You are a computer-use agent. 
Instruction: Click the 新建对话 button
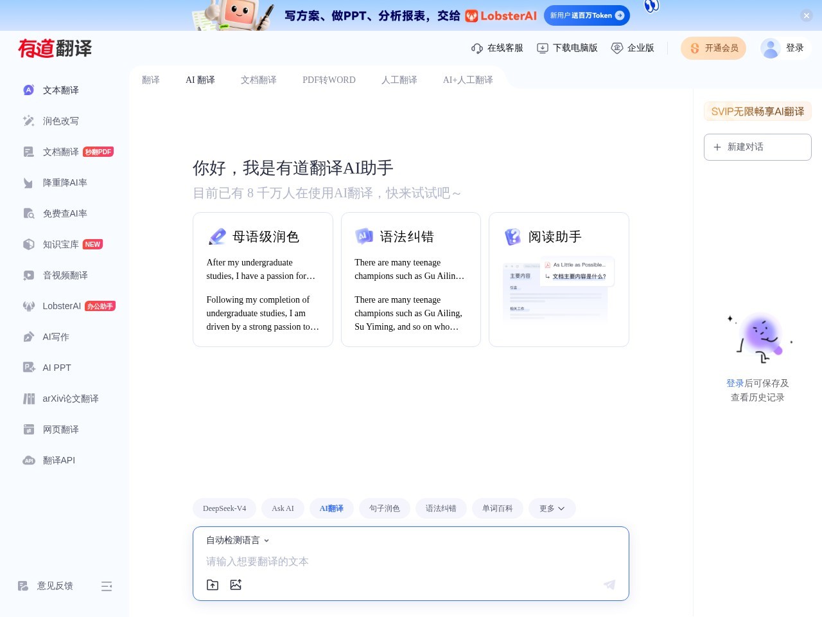[x=758, y=147]
